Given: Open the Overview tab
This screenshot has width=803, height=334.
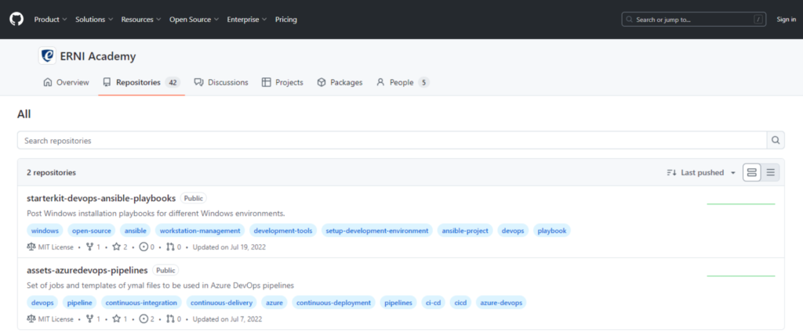Looking at the screenshot, I should (66, 82).
